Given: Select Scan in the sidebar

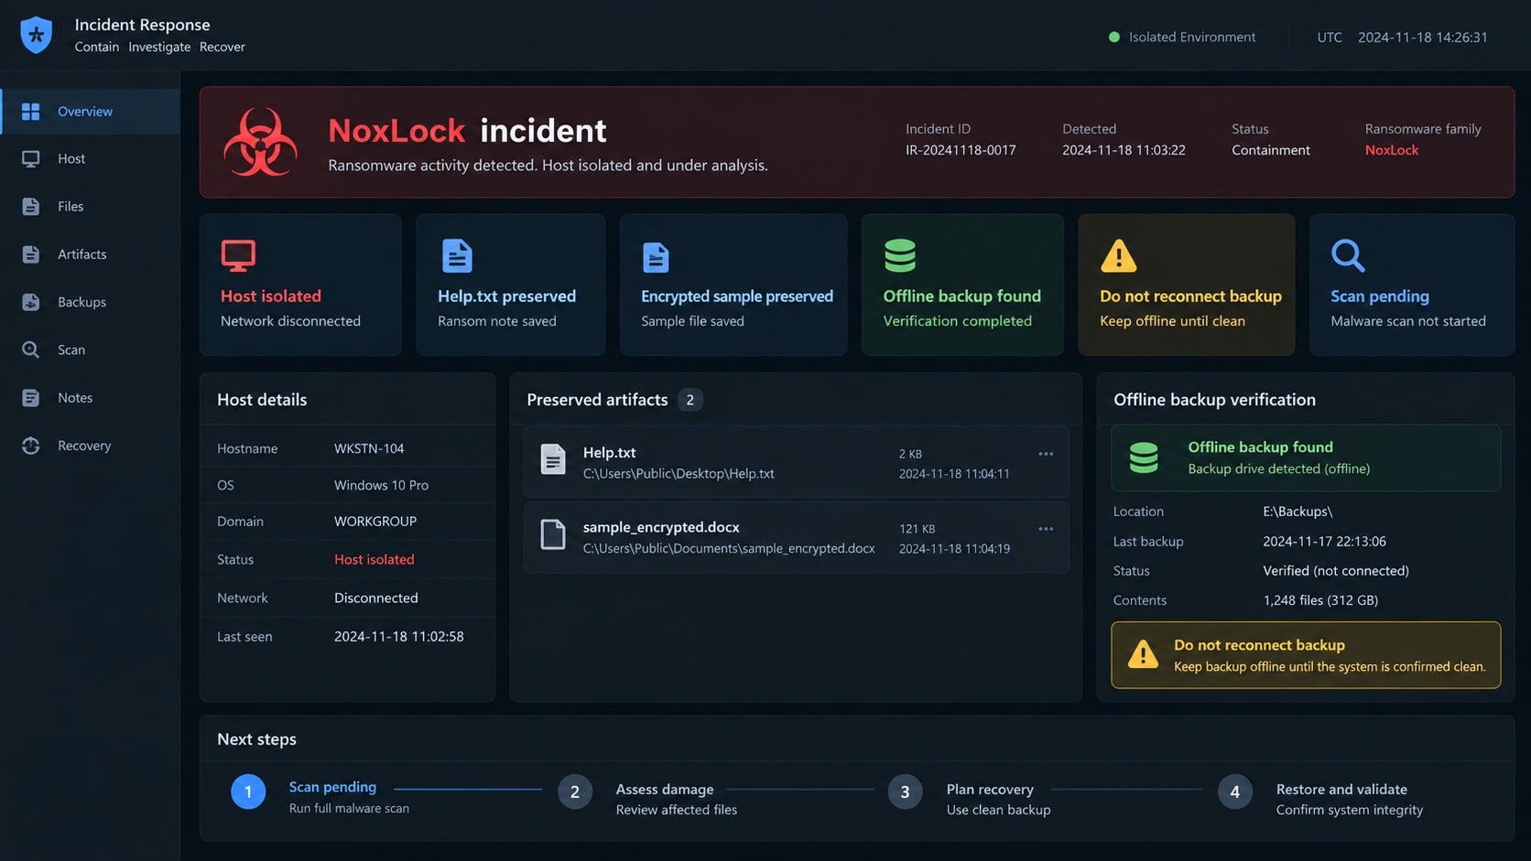Looking at the screenshot, I should pos(90,350).
